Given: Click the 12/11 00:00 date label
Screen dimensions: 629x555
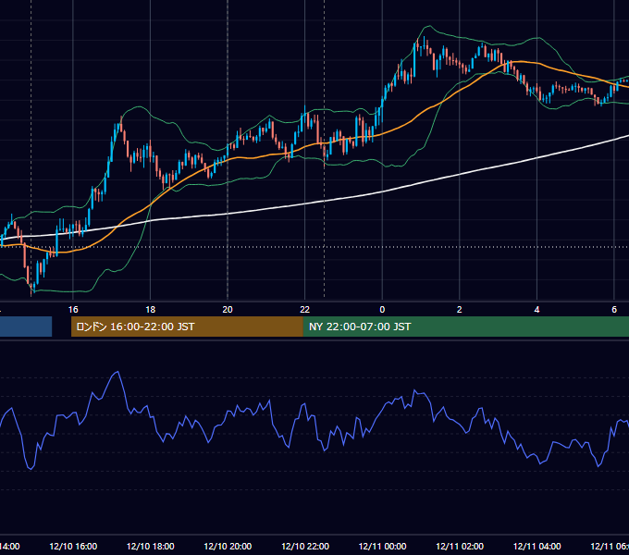Looking at the screenshot, I should click(382, 547).
